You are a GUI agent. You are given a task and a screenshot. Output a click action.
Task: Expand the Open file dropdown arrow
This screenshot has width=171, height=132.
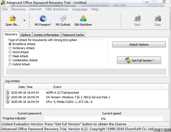(x=25, y=21)
